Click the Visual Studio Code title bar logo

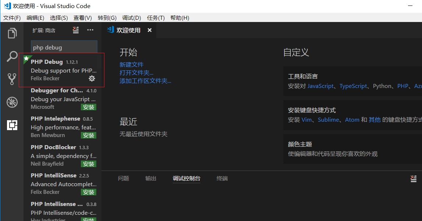point(7,5)
